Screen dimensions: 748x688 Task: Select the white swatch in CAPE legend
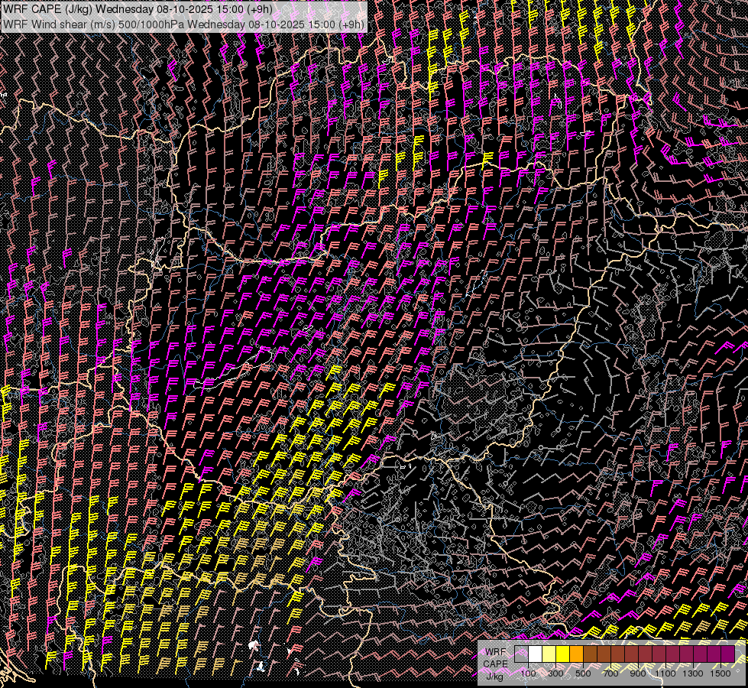coord(536,654)
